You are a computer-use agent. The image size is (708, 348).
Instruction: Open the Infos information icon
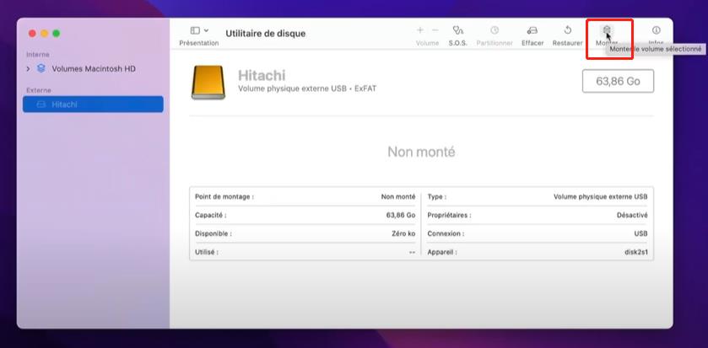[656, 30]
